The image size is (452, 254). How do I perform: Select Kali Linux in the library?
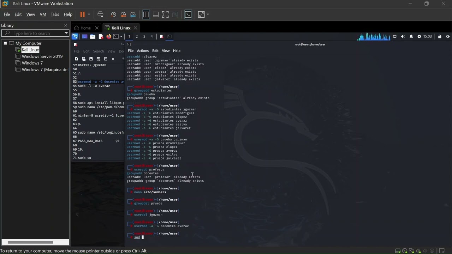pos(30,50)
